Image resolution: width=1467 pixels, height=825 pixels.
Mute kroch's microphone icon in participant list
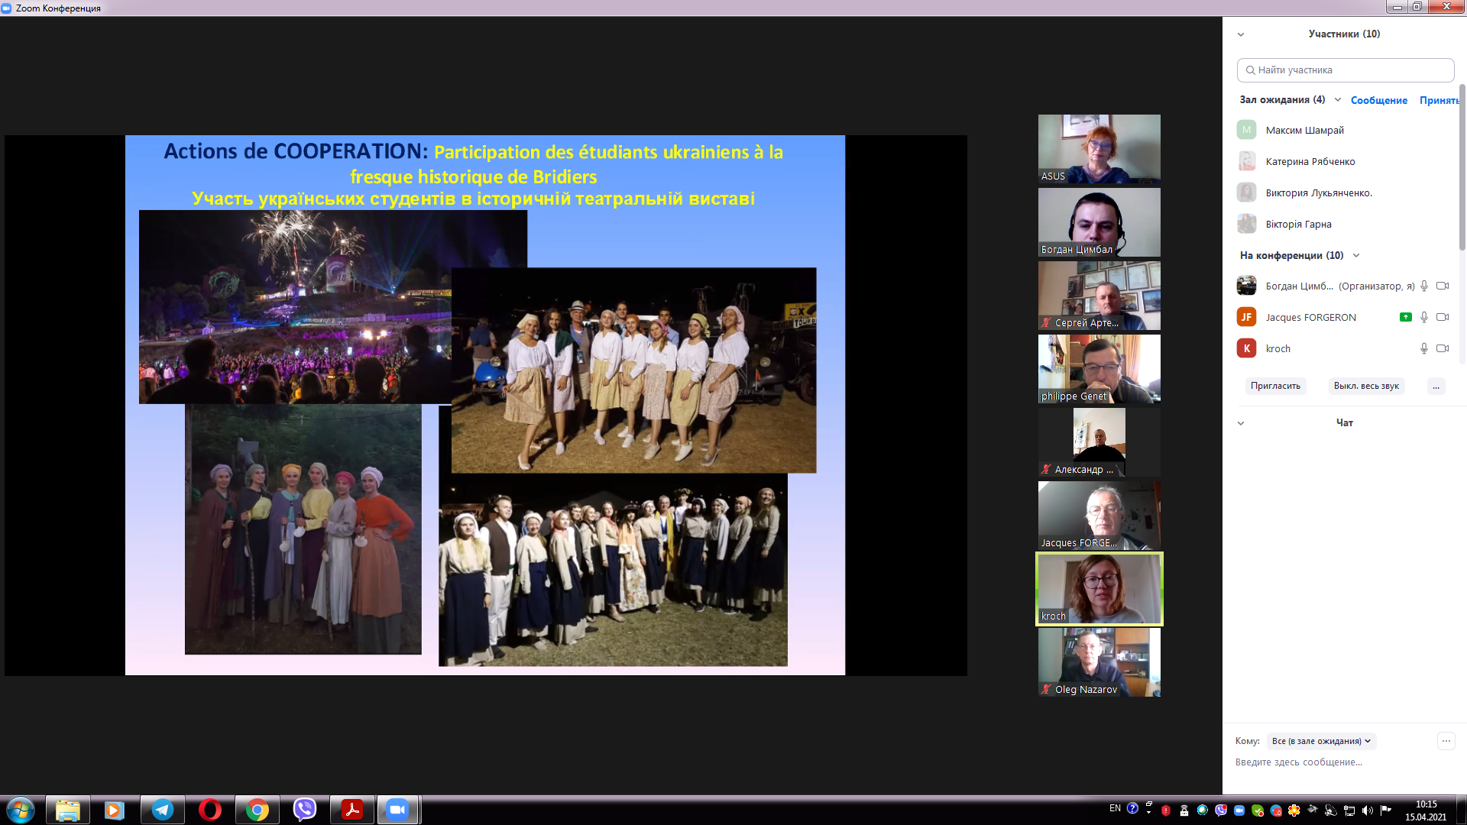1424,348
